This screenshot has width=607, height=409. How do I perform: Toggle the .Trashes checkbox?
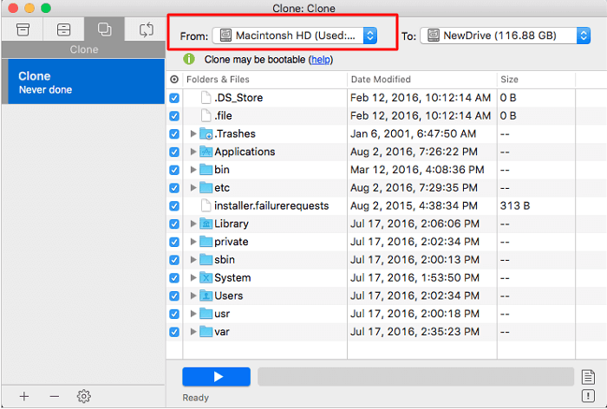[174, 134]
